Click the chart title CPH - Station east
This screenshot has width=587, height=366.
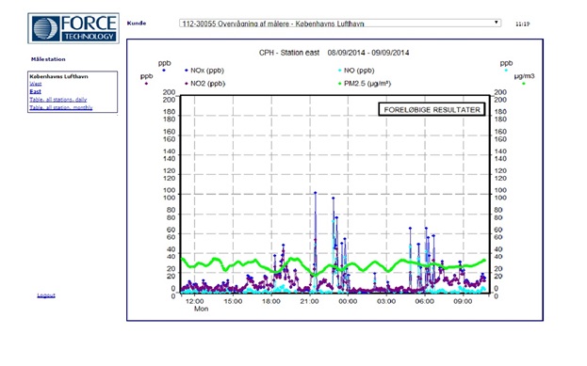coord(289,53)
